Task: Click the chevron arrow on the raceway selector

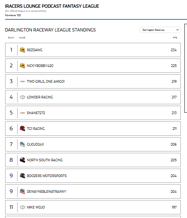Action: pyautogui.click(x=177, y=30)
